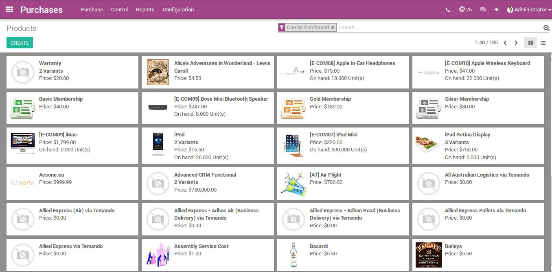Open the Gold Membership product title
This screenshot has height=272, width=552.
coord(330,99)
